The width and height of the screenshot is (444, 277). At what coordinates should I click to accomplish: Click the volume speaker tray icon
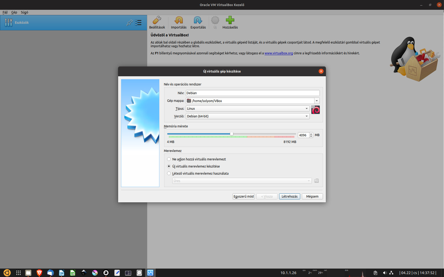(x=385, y=273)
